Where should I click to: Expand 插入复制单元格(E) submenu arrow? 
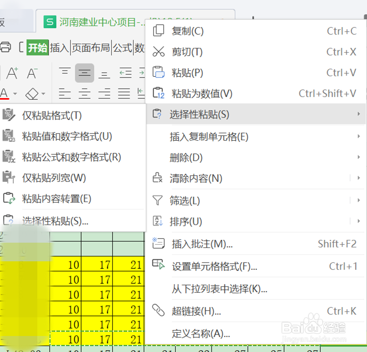pos(358,136)
